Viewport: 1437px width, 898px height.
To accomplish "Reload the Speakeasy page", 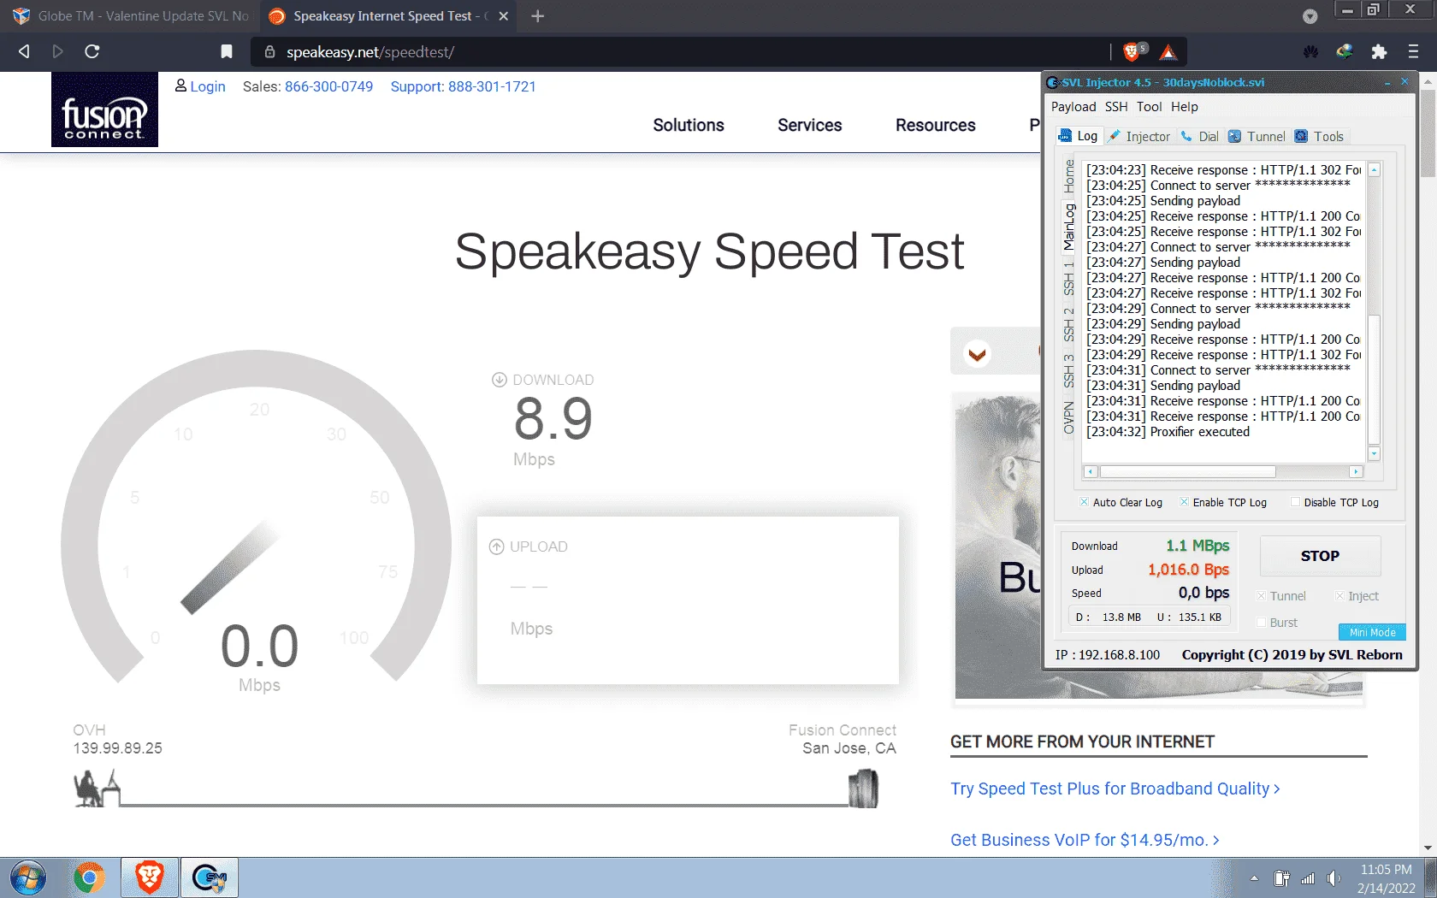I will tap(92, 51).
